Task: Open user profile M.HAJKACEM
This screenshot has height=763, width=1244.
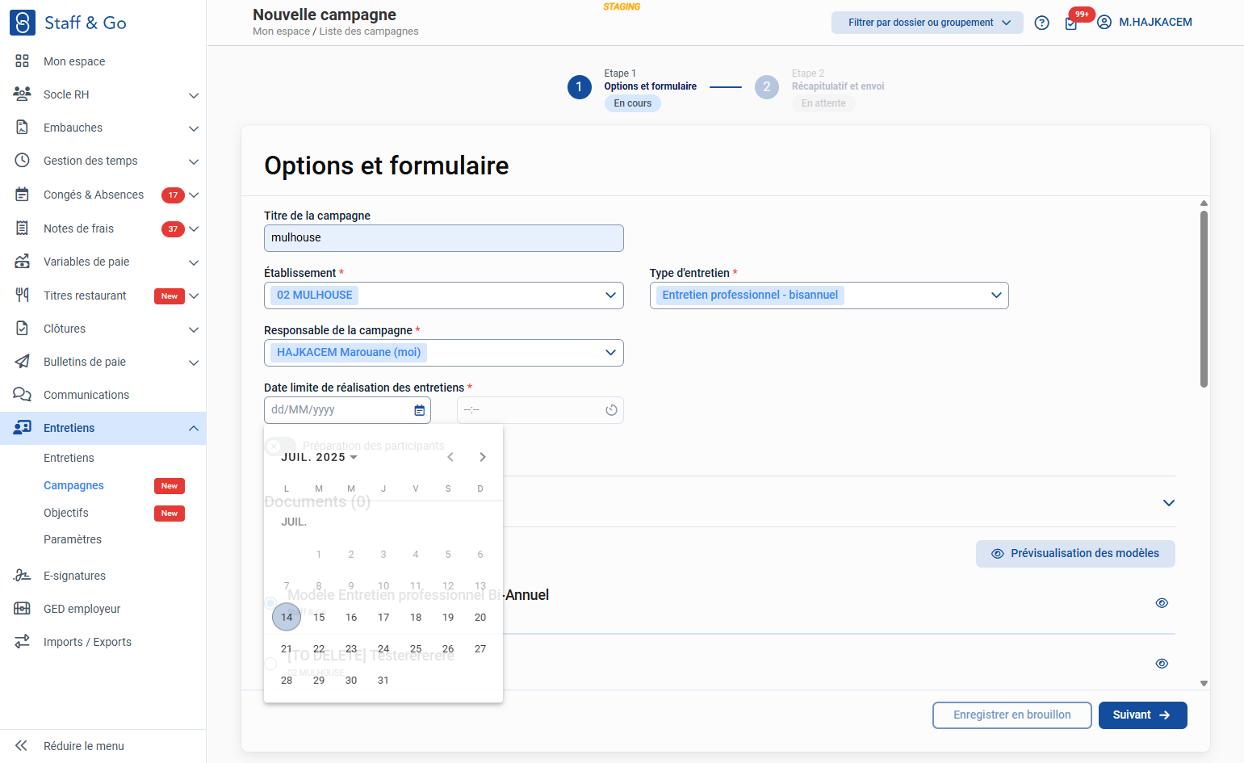Action: click(x=1145, y=23)
